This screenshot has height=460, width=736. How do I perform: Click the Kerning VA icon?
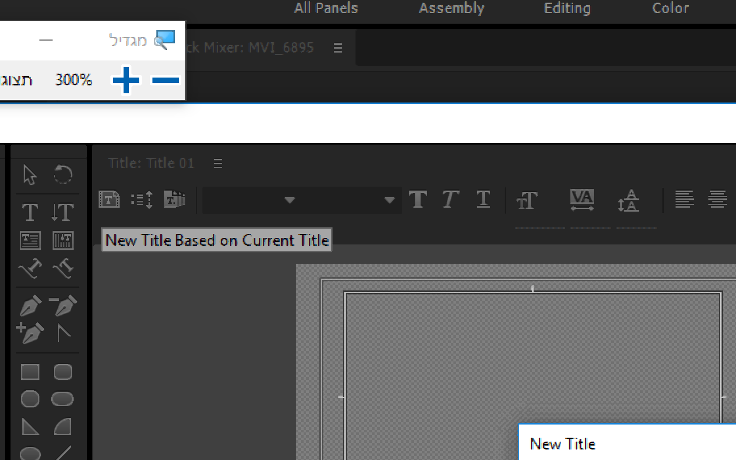tap(582, 200)
